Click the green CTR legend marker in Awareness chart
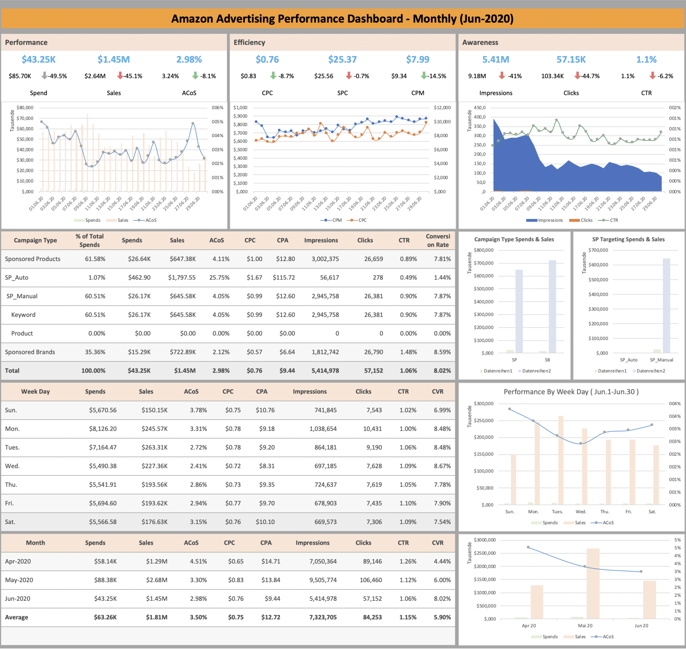 pyautogui.click(x=603, y=220)
